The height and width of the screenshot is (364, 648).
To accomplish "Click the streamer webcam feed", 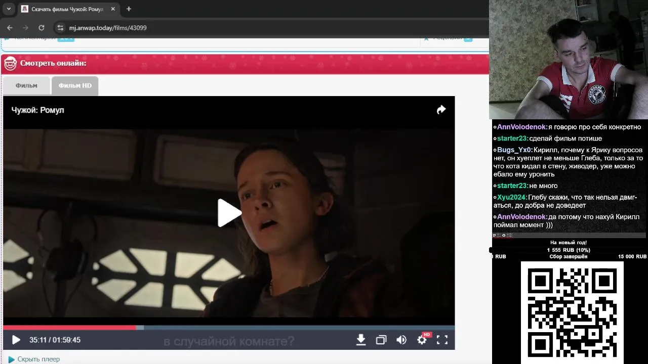I will (568, 60).
